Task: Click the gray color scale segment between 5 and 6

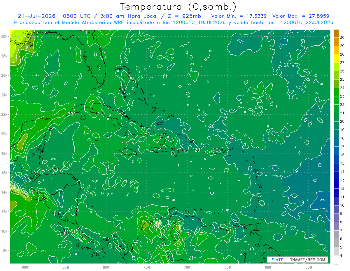Action: click(336, 243)
